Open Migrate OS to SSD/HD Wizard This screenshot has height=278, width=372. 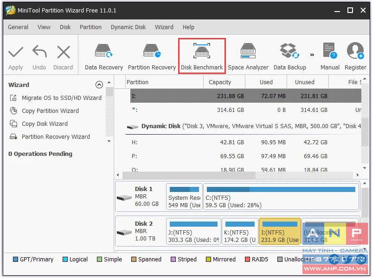pos(62,98)
